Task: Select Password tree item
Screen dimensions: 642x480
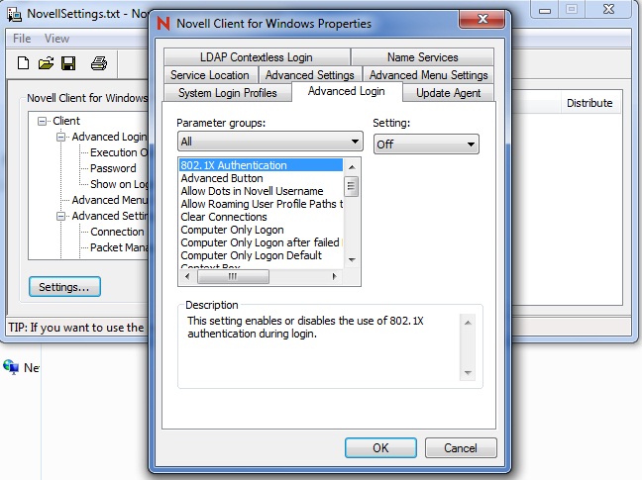Action: [x=113, y=168]
